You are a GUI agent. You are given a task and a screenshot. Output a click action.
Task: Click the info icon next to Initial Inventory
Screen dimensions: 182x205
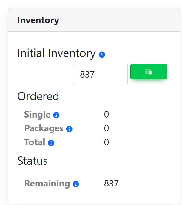click(102, 55)
